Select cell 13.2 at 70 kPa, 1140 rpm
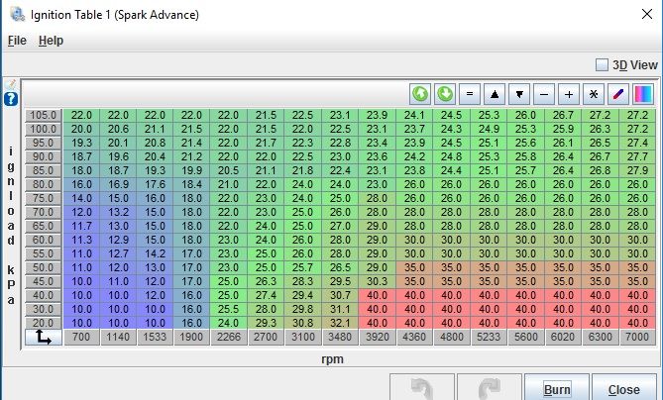The height and width of the screenshot is (400, 663). click(118, 212)
